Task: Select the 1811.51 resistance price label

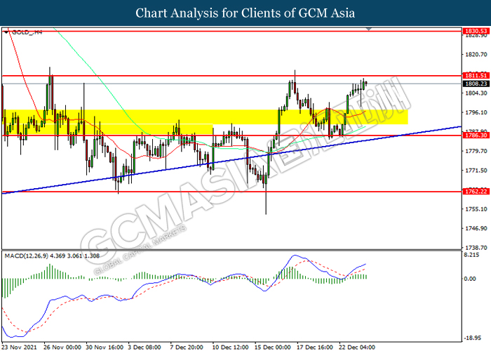Action: click(x=476, y=76)
